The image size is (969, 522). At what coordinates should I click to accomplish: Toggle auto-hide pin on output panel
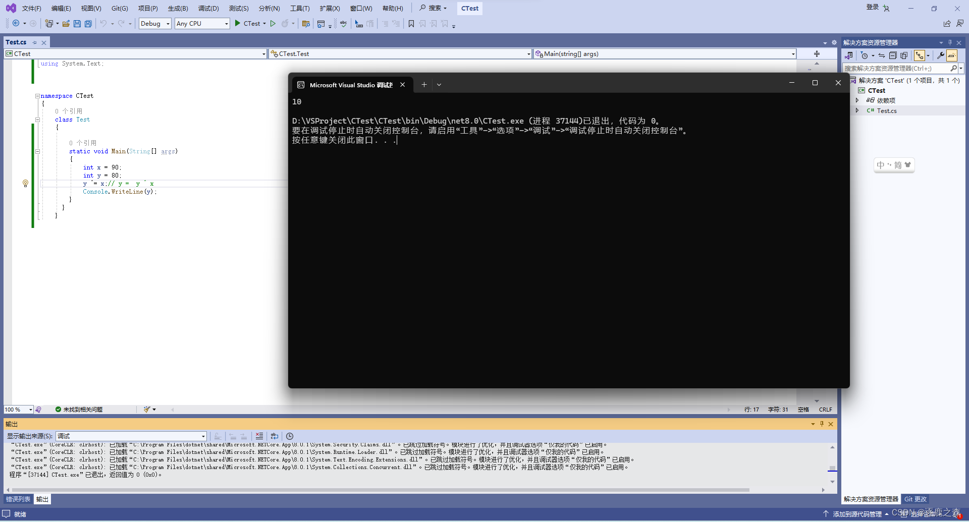coord(822,424)
